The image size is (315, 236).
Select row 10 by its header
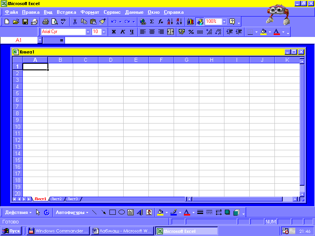(x=17, y=127)
